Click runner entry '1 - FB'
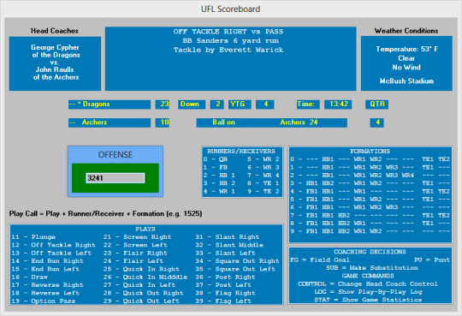This screenshot has height=316, width=462. click(216, 167)
